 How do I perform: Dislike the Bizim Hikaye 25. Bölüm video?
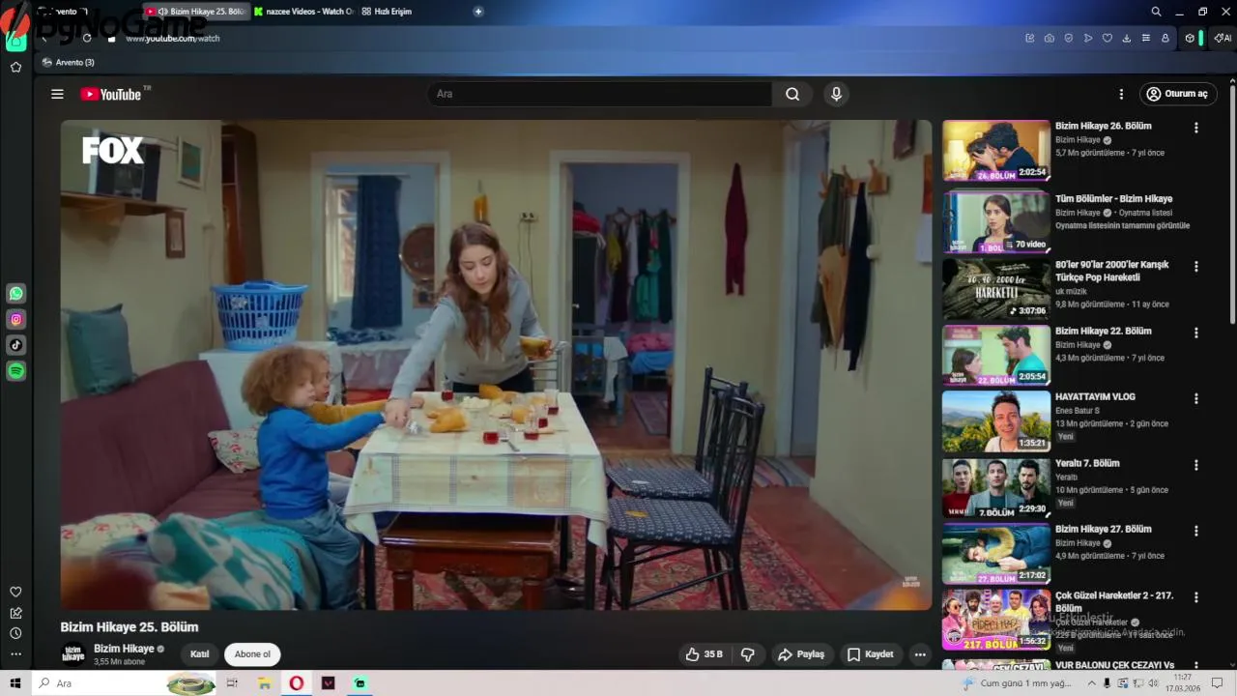click(x=748, y=654)
